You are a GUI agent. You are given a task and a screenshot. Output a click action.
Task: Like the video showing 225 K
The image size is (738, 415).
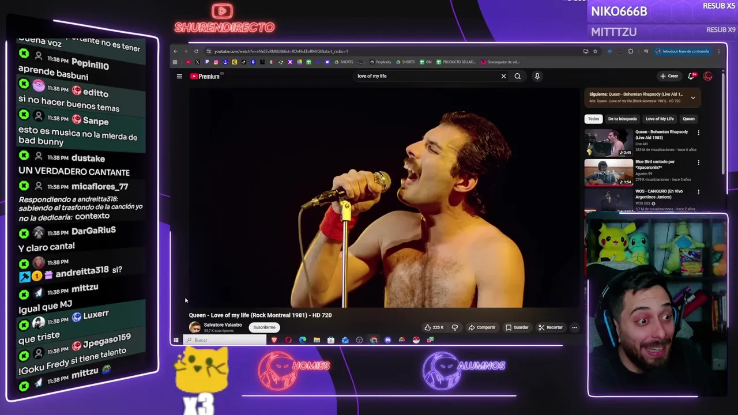point(434,327)
